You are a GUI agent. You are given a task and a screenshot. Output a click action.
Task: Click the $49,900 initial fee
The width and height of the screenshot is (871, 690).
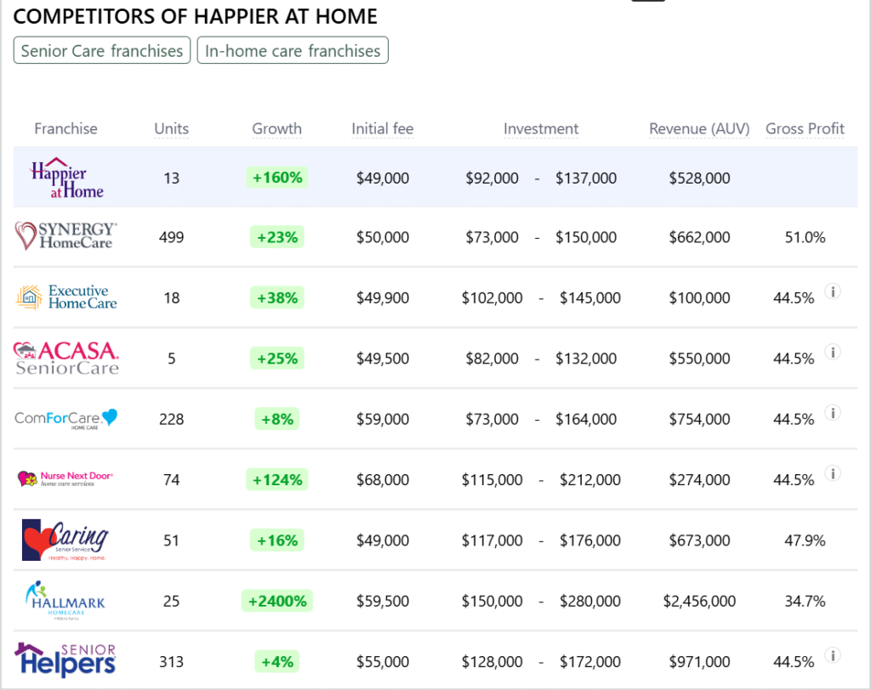click(382, 298)
